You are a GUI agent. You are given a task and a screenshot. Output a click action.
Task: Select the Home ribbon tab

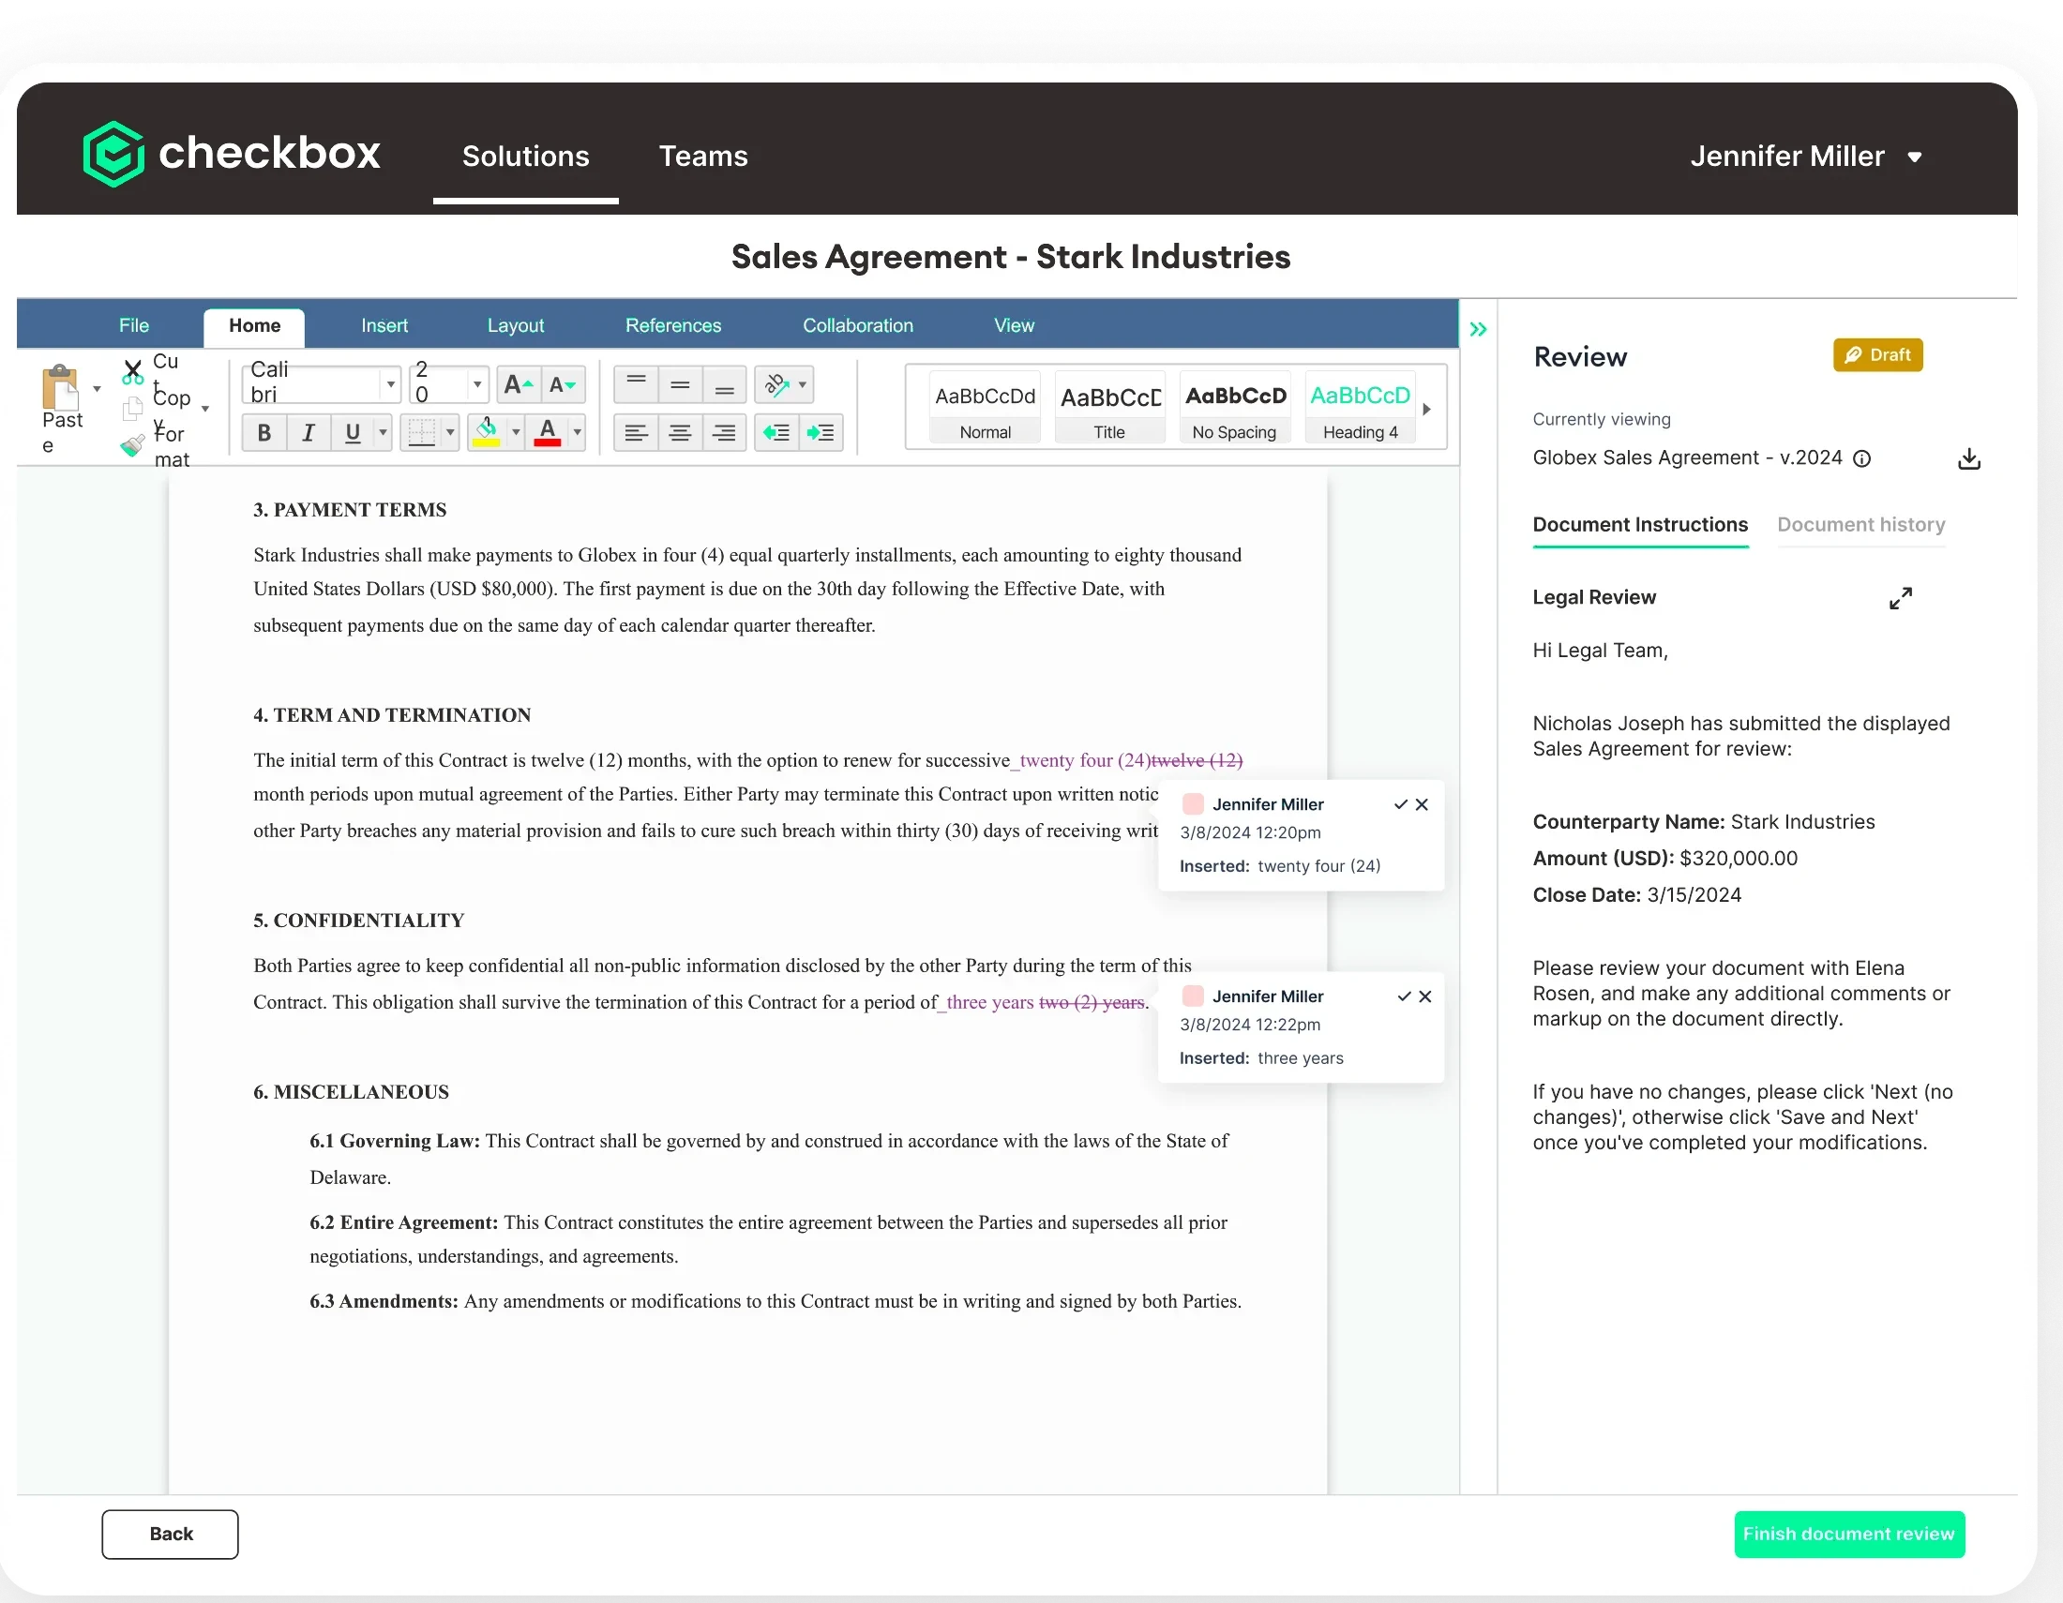pyautogui.click(x=254, y=326)
